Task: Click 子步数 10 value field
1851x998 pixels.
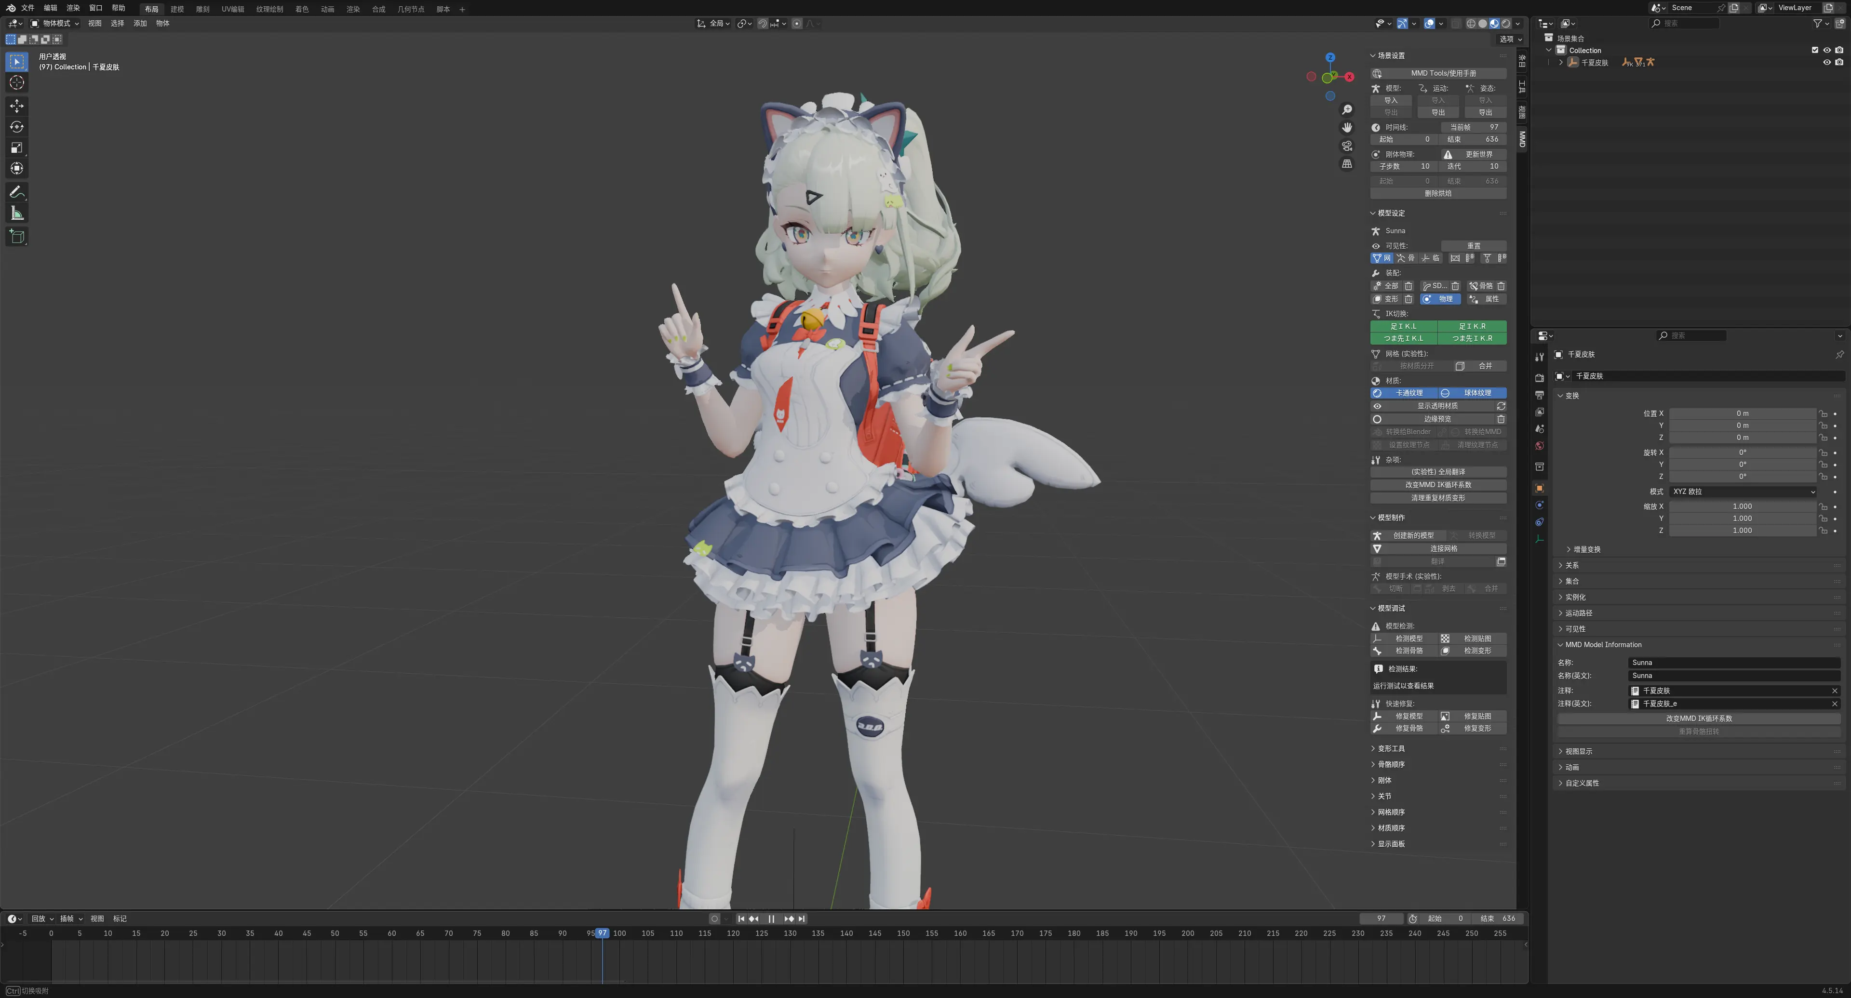Action: (1404, 166)
